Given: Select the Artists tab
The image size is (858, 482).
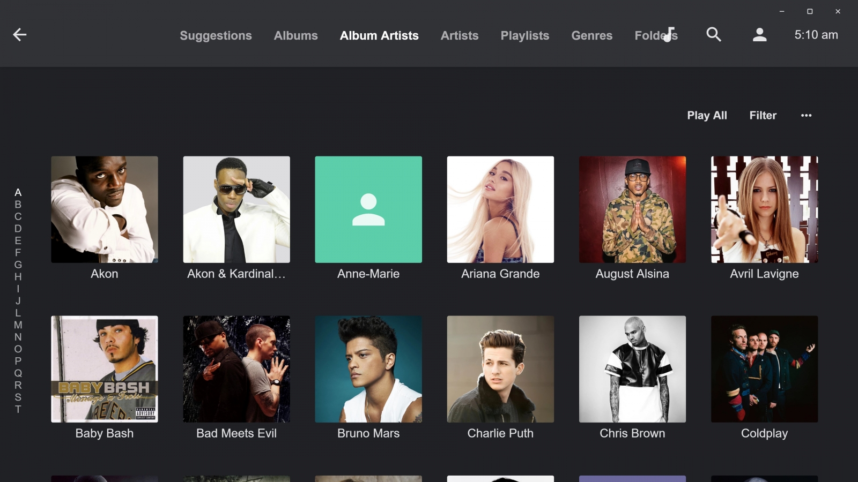Looking at the screenshot, I should [x=459, y=35].
